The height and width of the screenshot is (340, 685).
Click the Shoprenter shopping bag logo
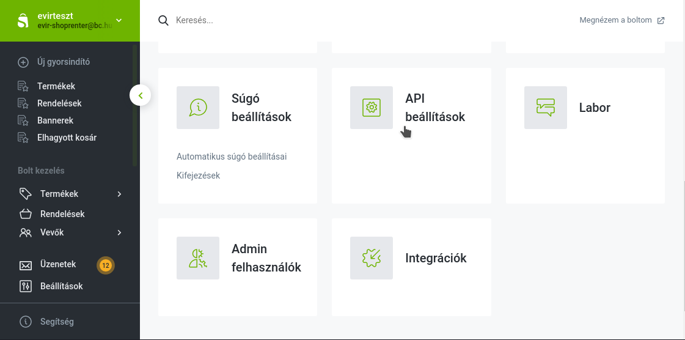(x=23, y=21)
